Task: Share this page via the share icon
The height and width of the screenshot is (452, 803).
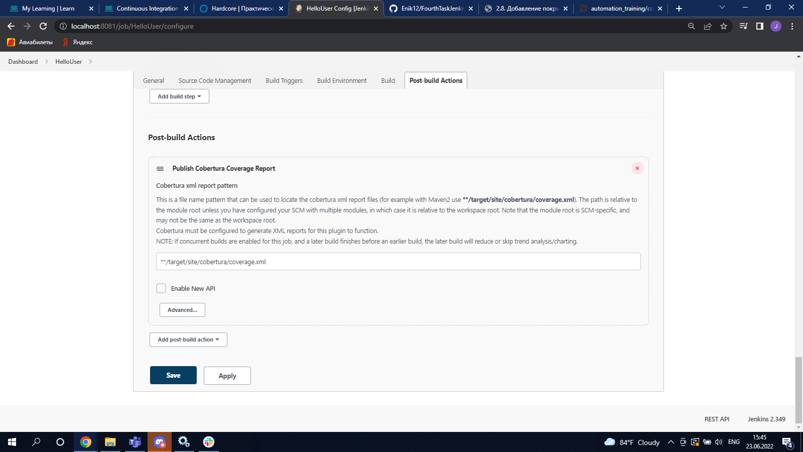Action: coord(708,26)
